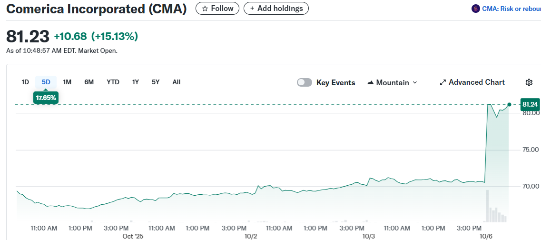541x240 pixels.
Task: Show All time chart range
Action: (x=177, y=82)
